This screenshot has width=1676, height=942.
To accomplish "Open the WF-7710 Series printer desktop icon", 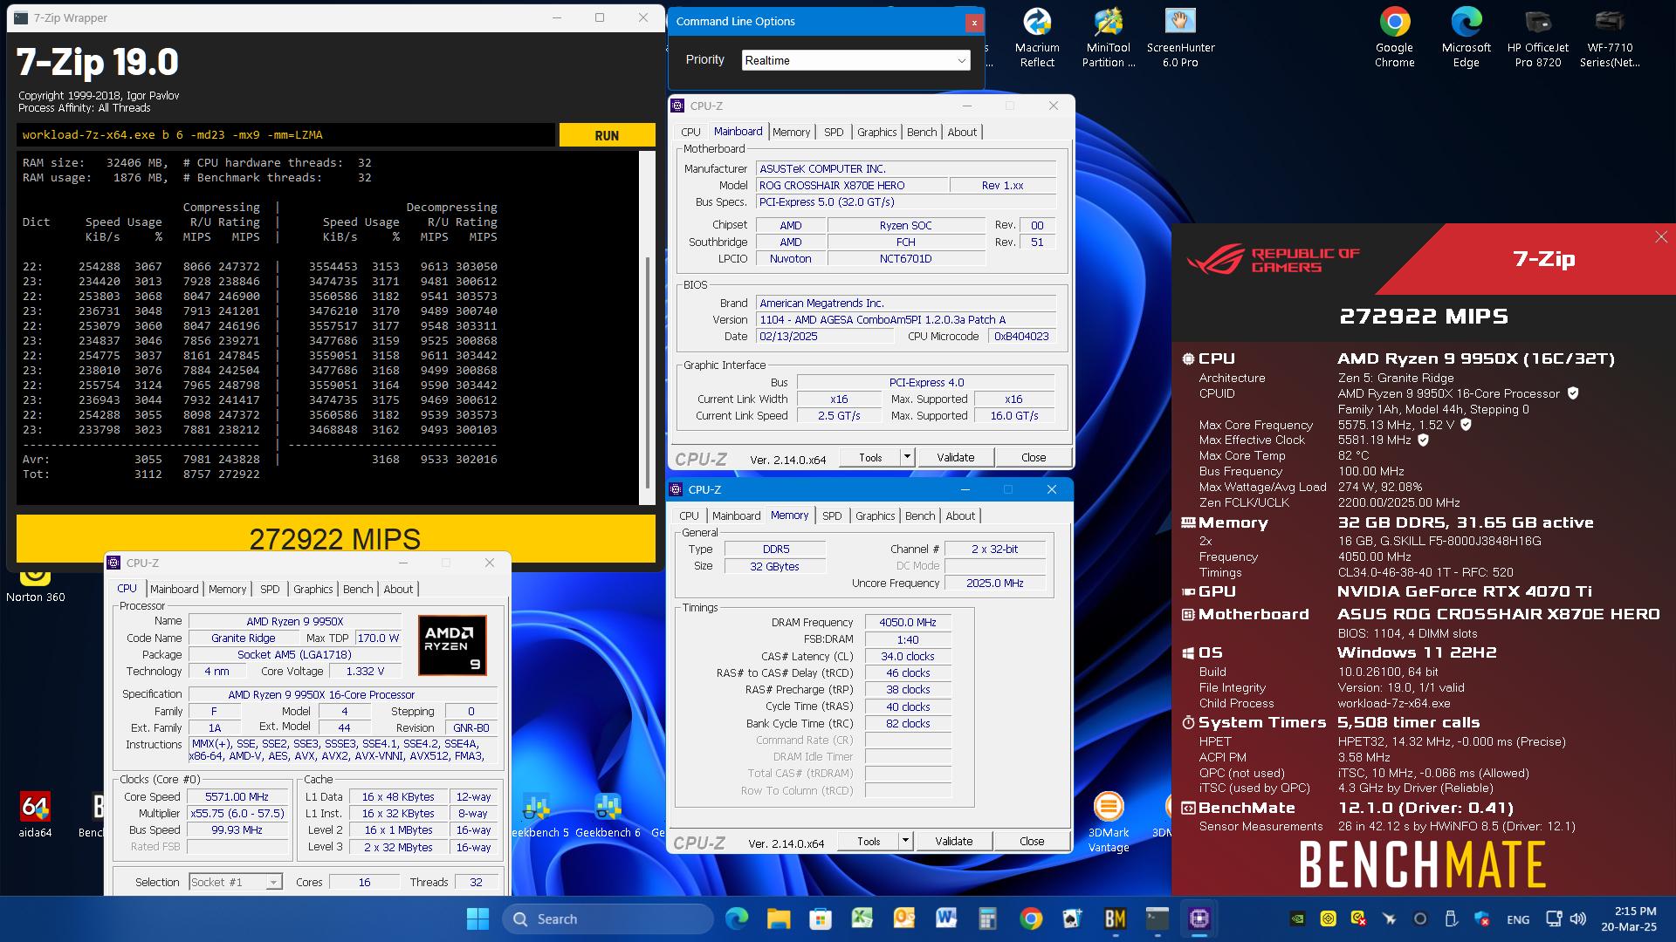I will 1610,38.
